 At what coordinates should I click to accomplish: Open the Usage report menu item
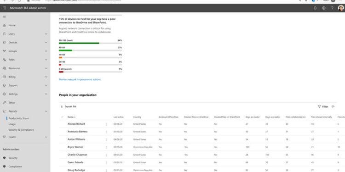pos(12,124)
